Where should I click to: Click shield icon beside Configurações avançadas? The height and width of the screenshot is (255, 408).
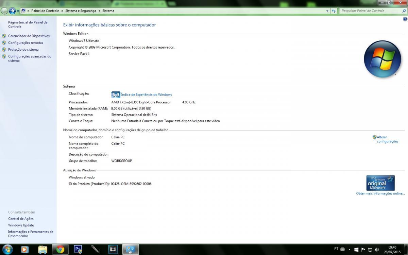point(4,56)
